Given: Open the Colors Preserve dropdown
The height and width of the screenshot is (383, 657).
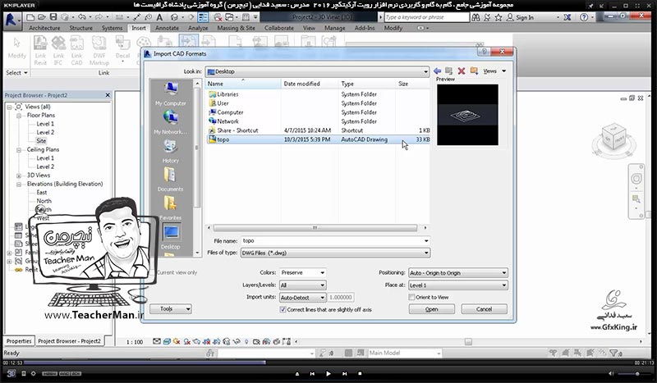Looking at the screenshot, I should pyautogui.click(x=302, y=272).
